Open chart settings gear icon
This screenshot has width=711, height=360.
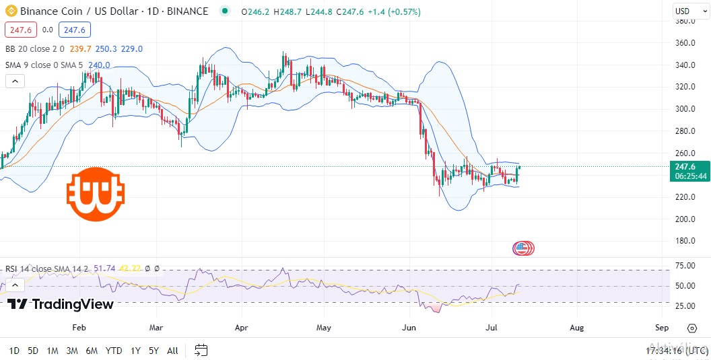pyautogui.click(x=692, y=328)
